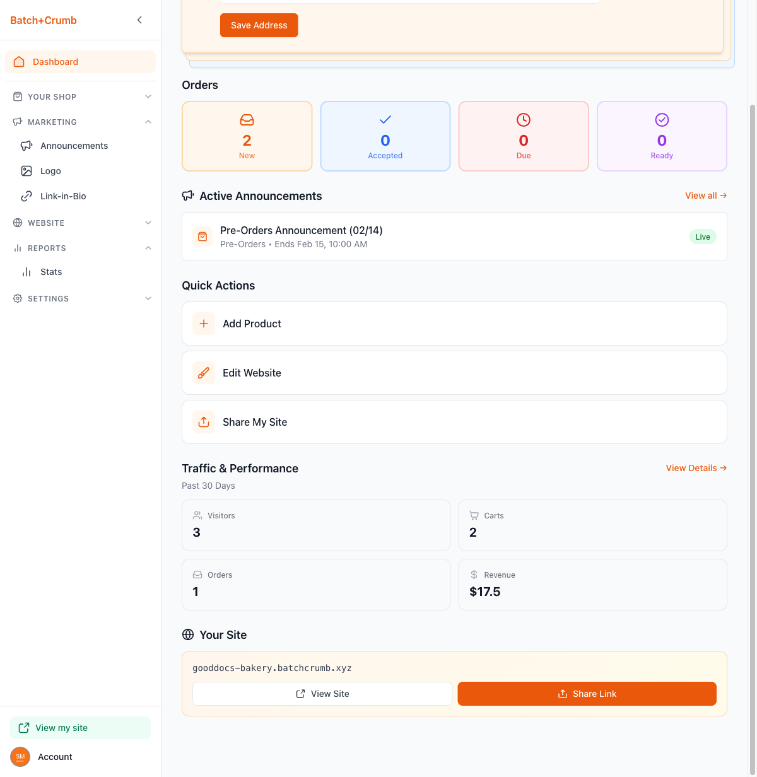Open the Pre-Orders Announcement (02/14) row

454,237
